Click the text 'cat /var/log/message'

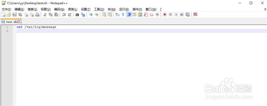[x=36, y=27]
